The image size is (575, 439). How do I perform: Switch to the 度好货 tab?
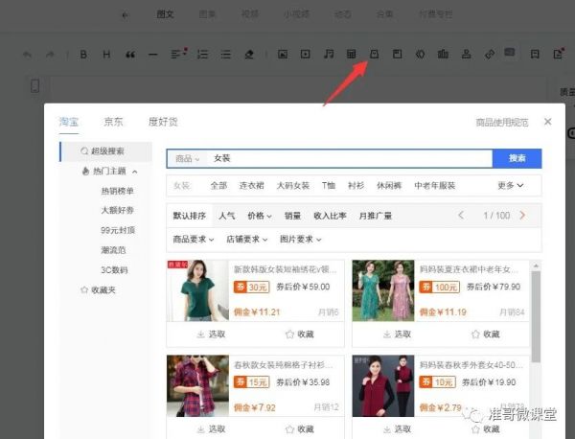coord(163,122)
